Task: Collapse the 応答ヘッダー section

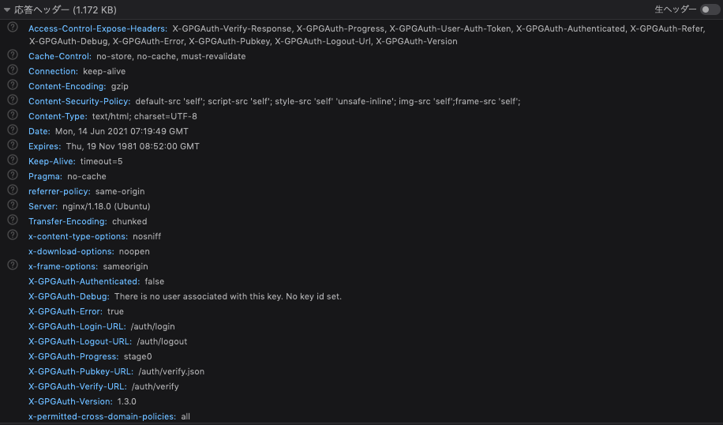Action: 7,9
